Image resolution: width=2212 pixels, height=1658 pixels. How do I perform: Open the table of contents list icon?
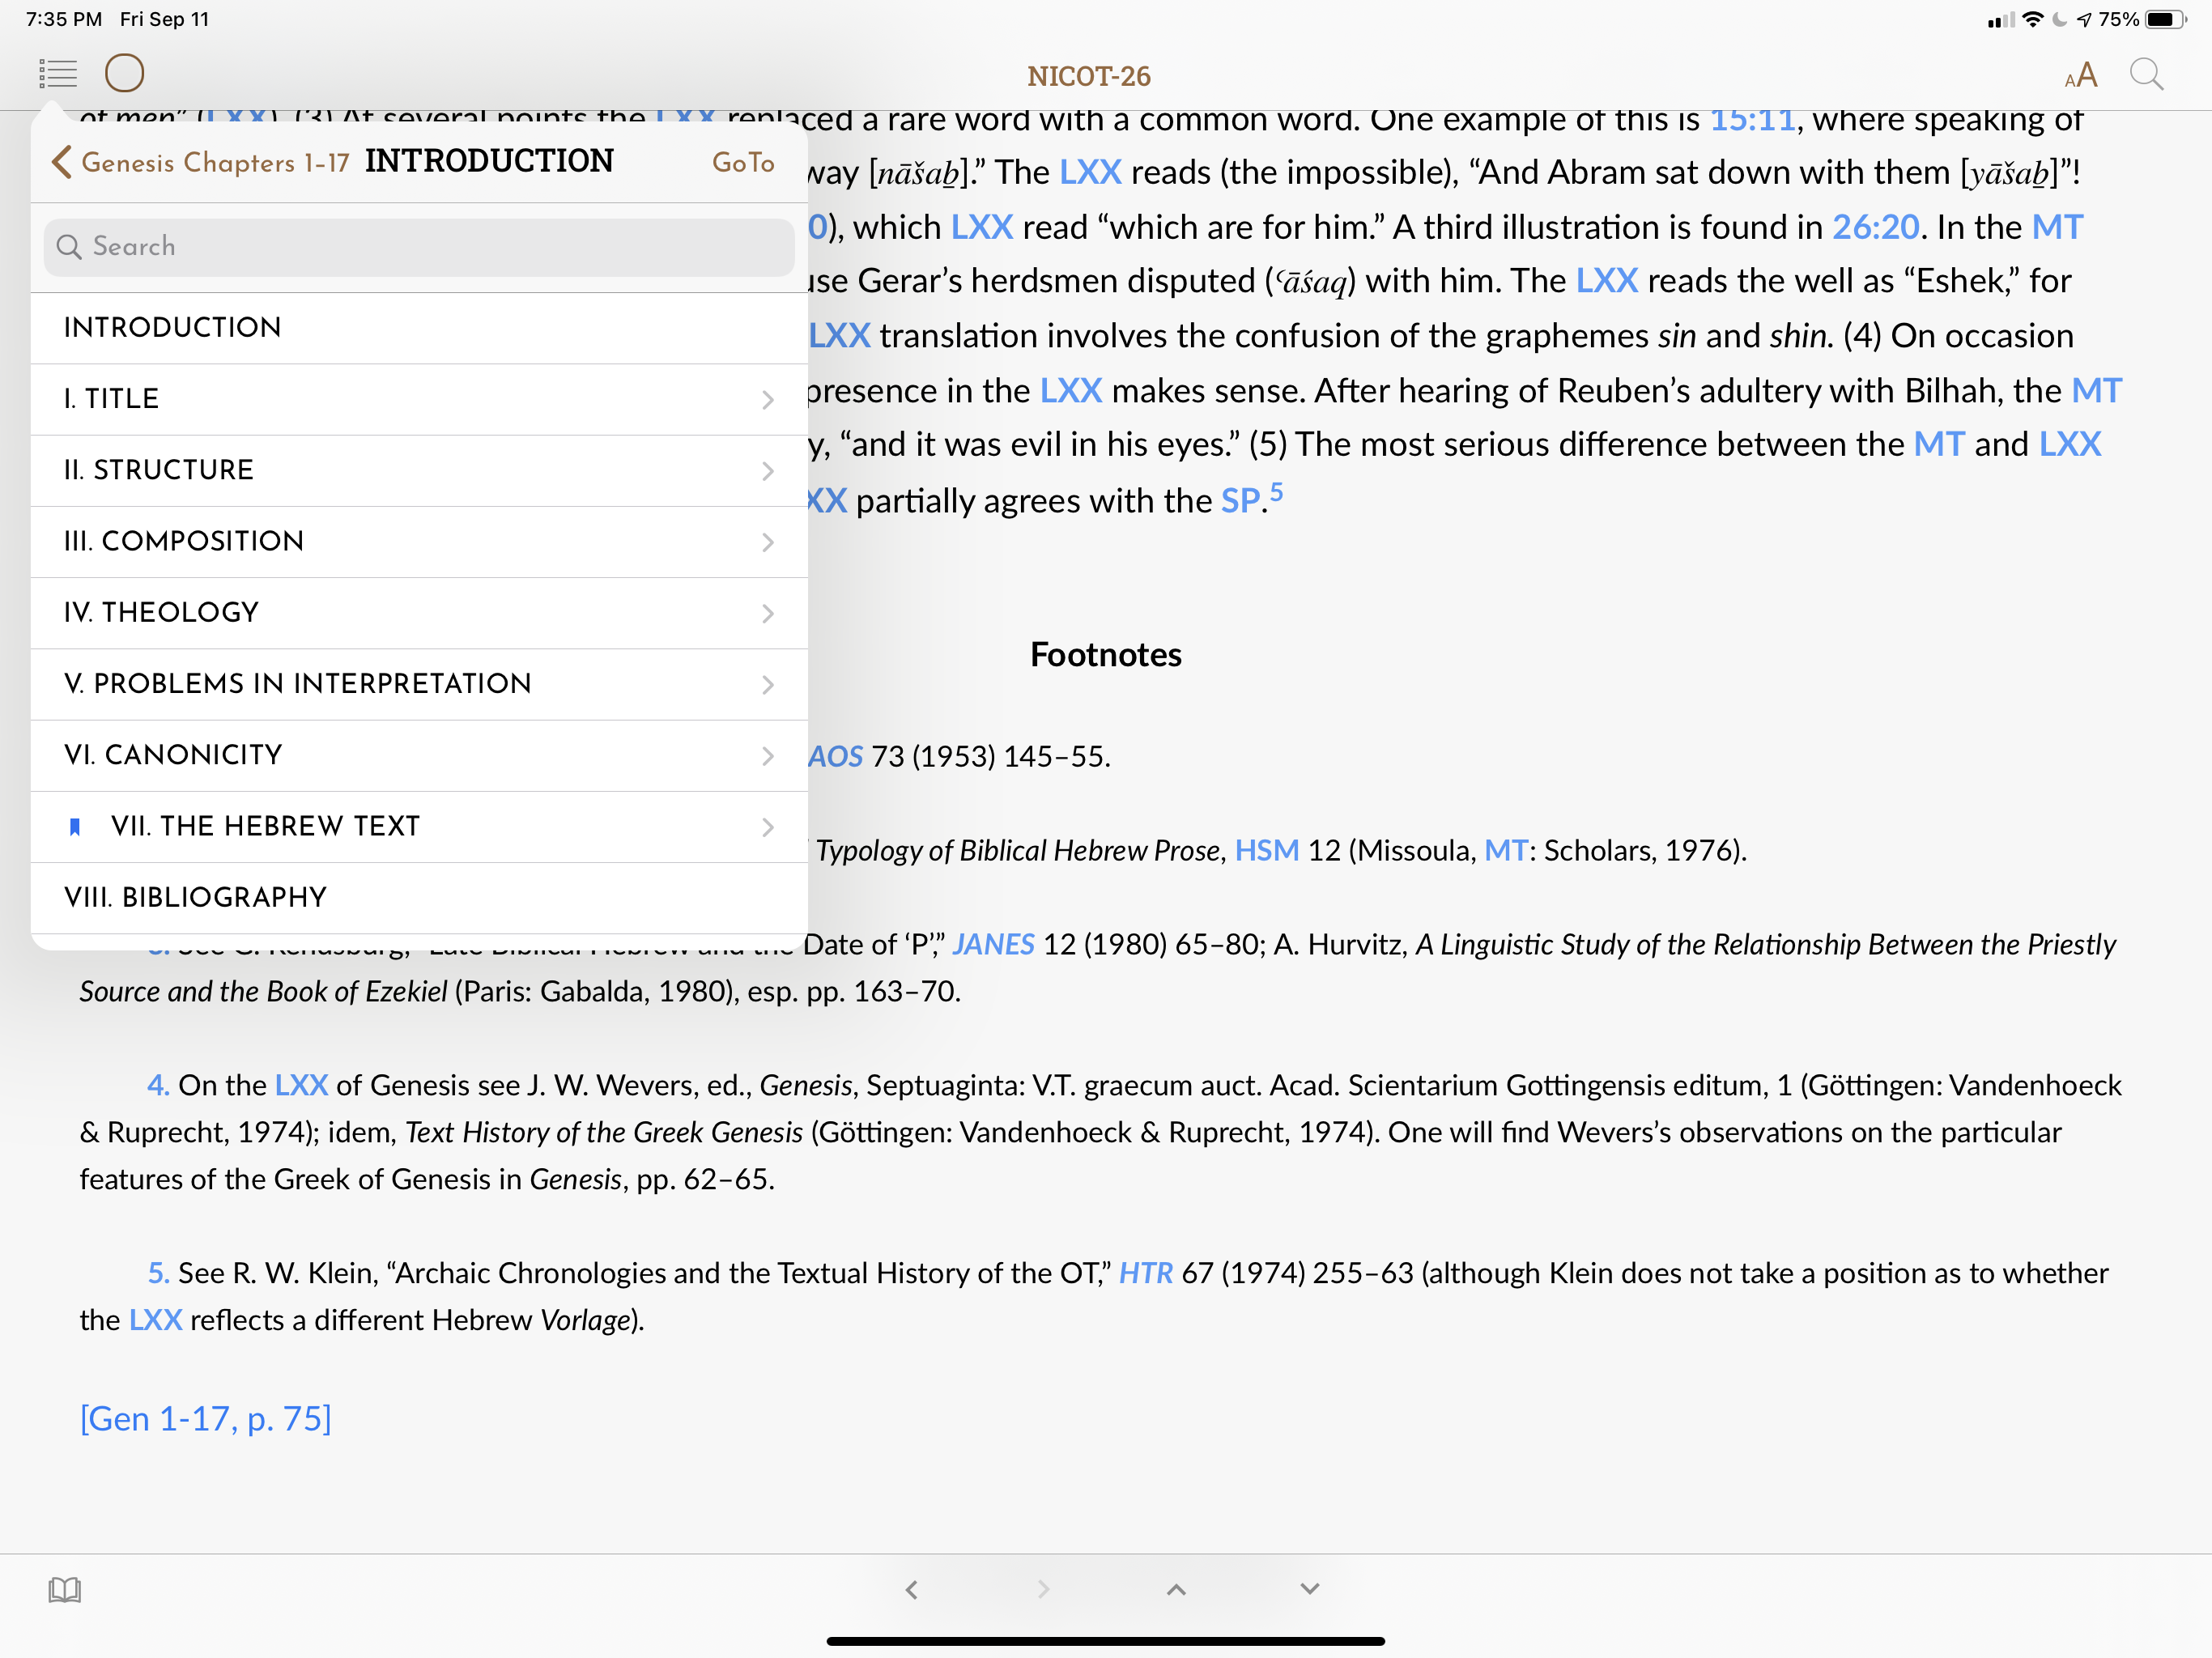[58, 73]
